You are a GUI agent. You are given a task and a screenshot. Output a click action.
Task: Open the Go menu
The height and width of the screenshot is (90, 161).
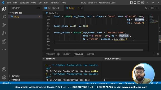coord(40,3)
